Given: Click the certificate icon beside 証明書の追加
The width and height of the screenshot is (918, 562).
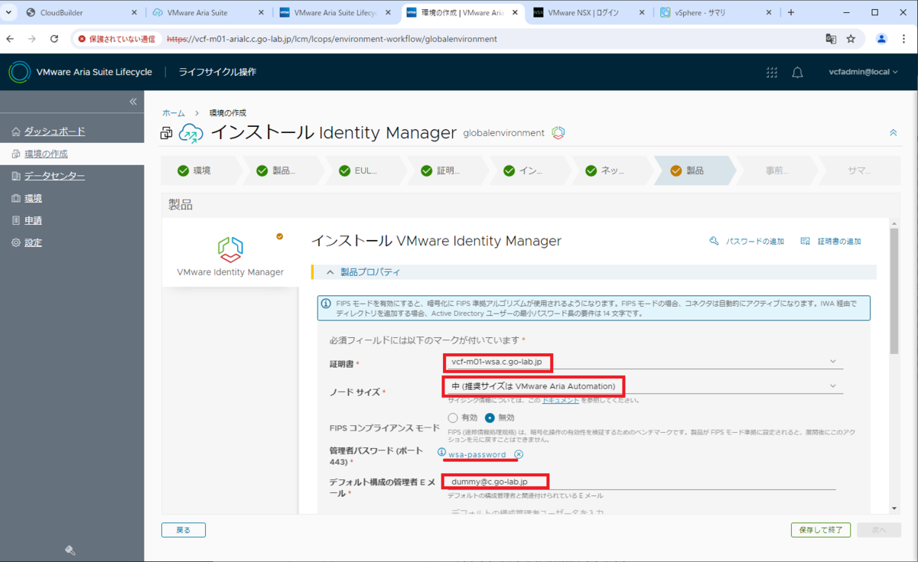Looking at the screenshot, I should (805, 241).
